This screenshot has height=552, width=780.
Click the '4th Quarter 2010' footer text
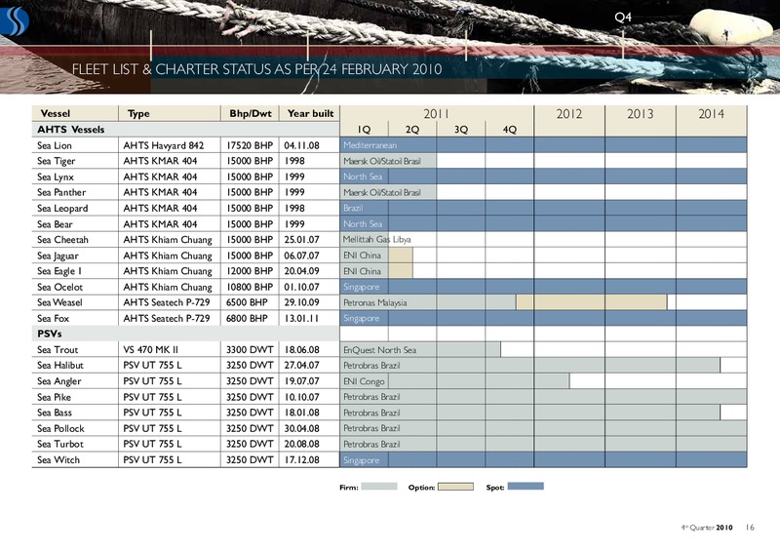(707, 527)
